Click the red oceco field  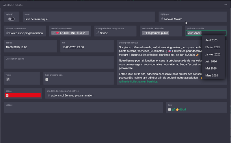[x=23, y=95]
